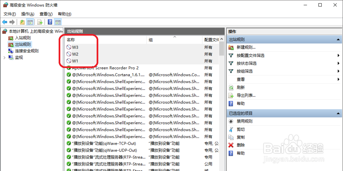Viewport: 343px width, 171px height.
Task: Open the 帮助(H) menu
Action: pyautogui.click(x=64, y=14)
